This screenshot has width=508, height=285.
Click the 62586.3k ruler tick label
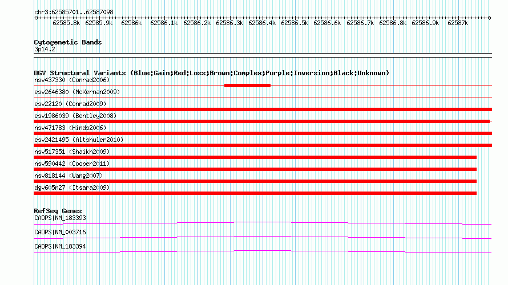pyautogui.click(x=229, y=23)
